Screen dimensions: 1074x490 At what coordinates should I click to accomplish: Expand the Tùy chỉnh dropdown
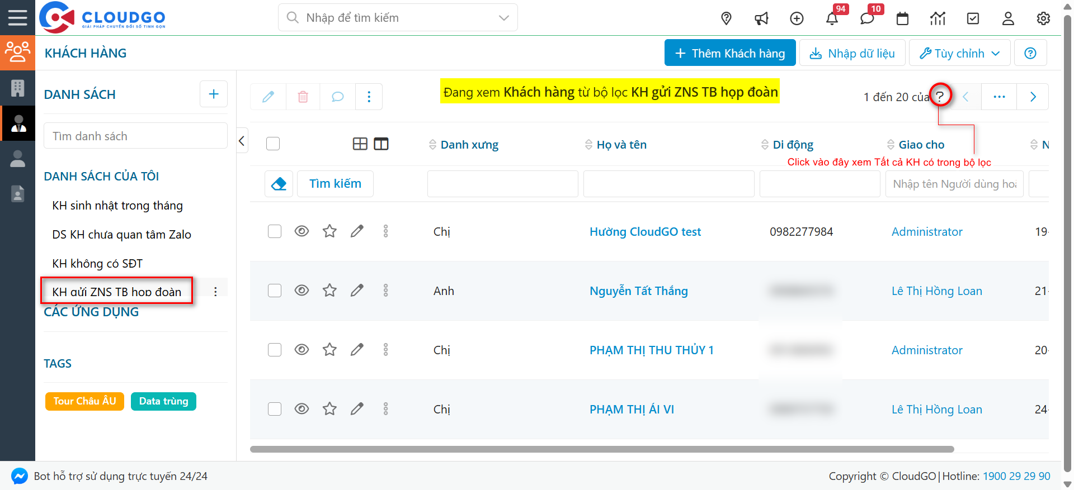click(x=959, y=53)
